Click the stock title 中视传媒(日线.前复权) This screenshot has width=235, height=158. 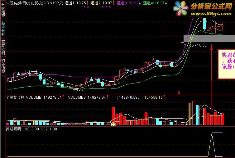point(25,3)
